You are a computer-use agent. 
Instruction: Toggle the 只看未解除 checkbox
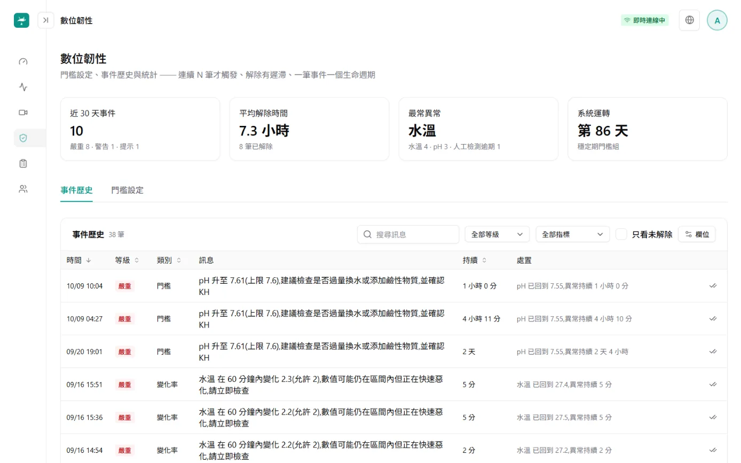[x=621, y=234]
